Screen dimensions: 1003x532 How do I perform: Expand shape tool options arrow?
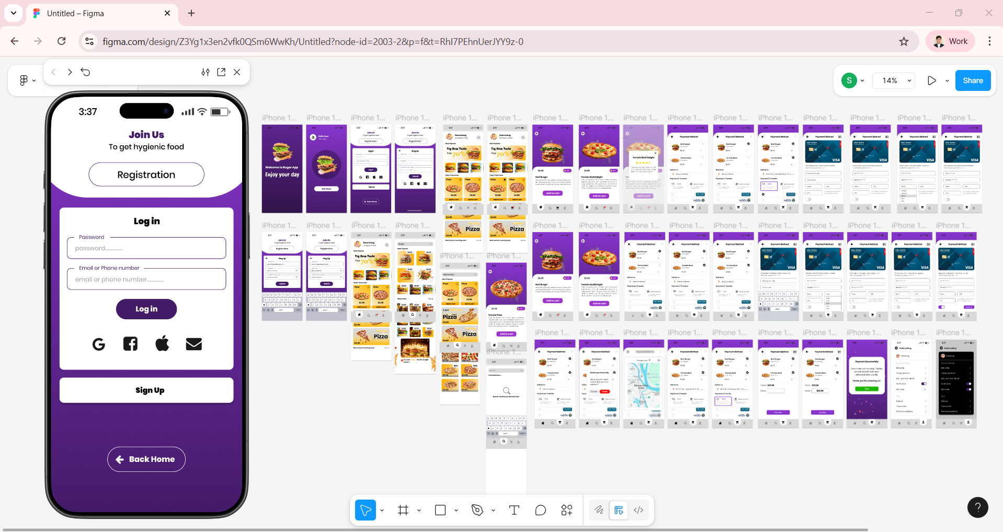click(456, 510)
